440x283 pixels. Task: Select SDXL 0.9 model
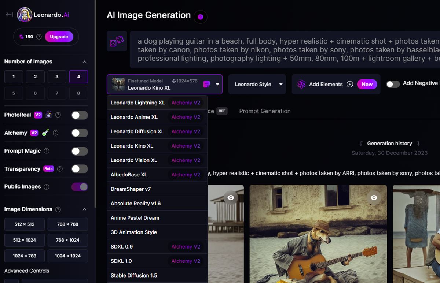point(157,246)
